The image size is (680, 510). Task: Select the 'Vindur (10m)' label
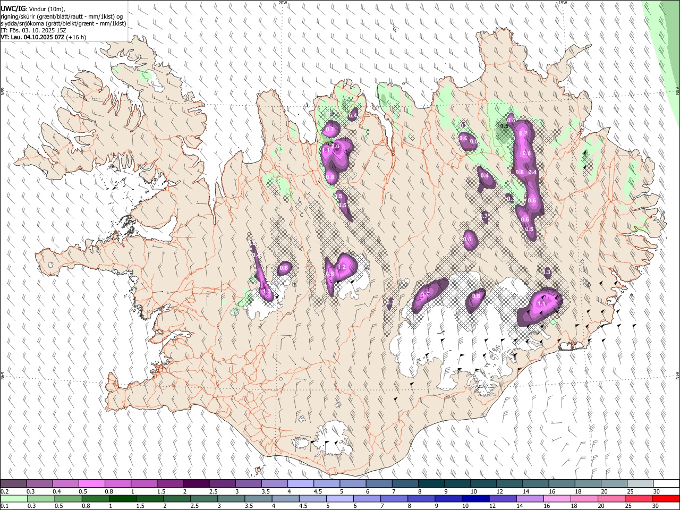pos(47,9)
